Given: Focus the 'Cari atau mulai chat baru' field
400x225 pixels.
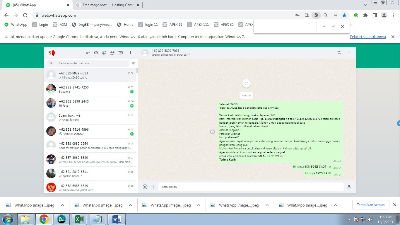Looking at the screenshot, I should [x=88, y=63].
